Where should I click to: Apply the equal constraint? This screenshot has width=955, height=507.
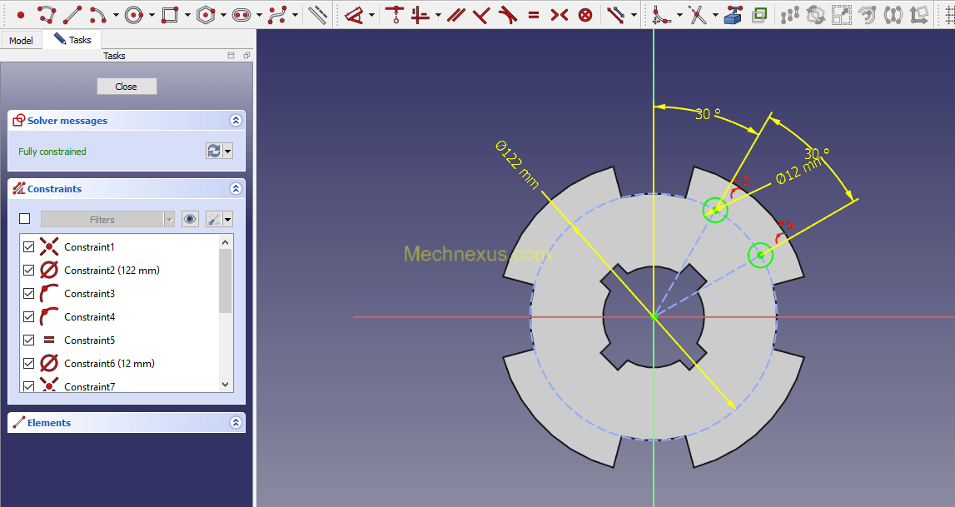click(x=534, y=14)
